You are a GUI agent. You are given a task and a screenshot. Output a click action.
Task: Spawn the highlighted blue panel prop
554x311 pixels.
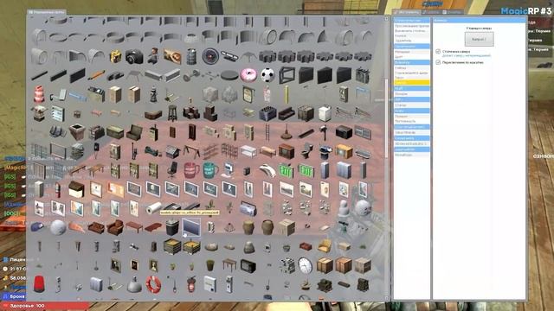191,227
